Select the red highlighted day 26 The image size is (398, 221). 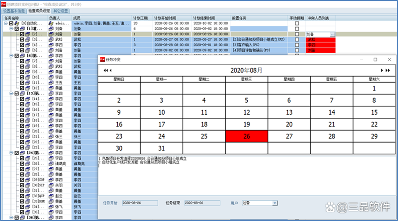246,137
